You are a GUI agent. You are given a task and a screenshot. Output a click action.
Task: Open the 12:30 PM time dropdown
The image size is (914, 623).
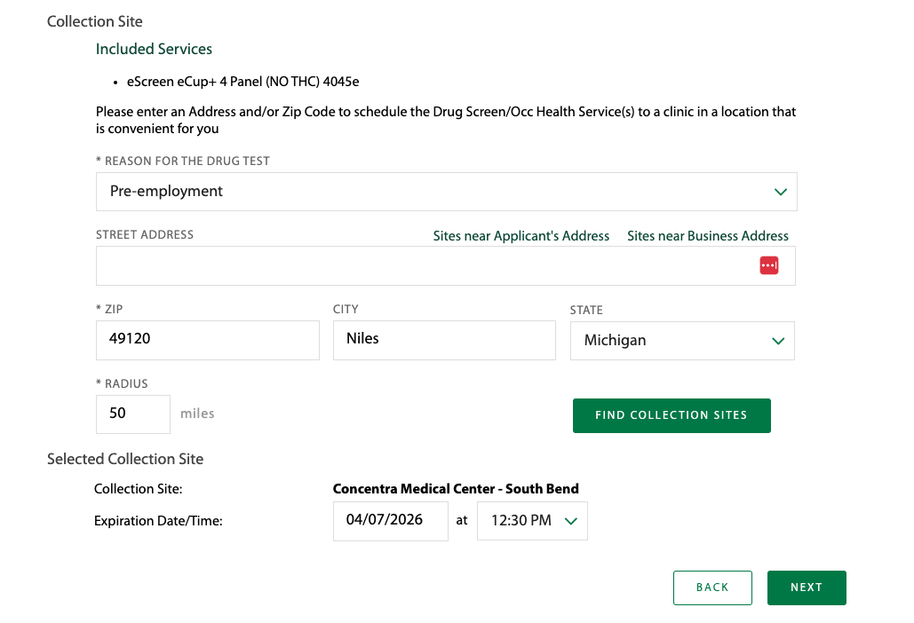(x=532, y=521)
